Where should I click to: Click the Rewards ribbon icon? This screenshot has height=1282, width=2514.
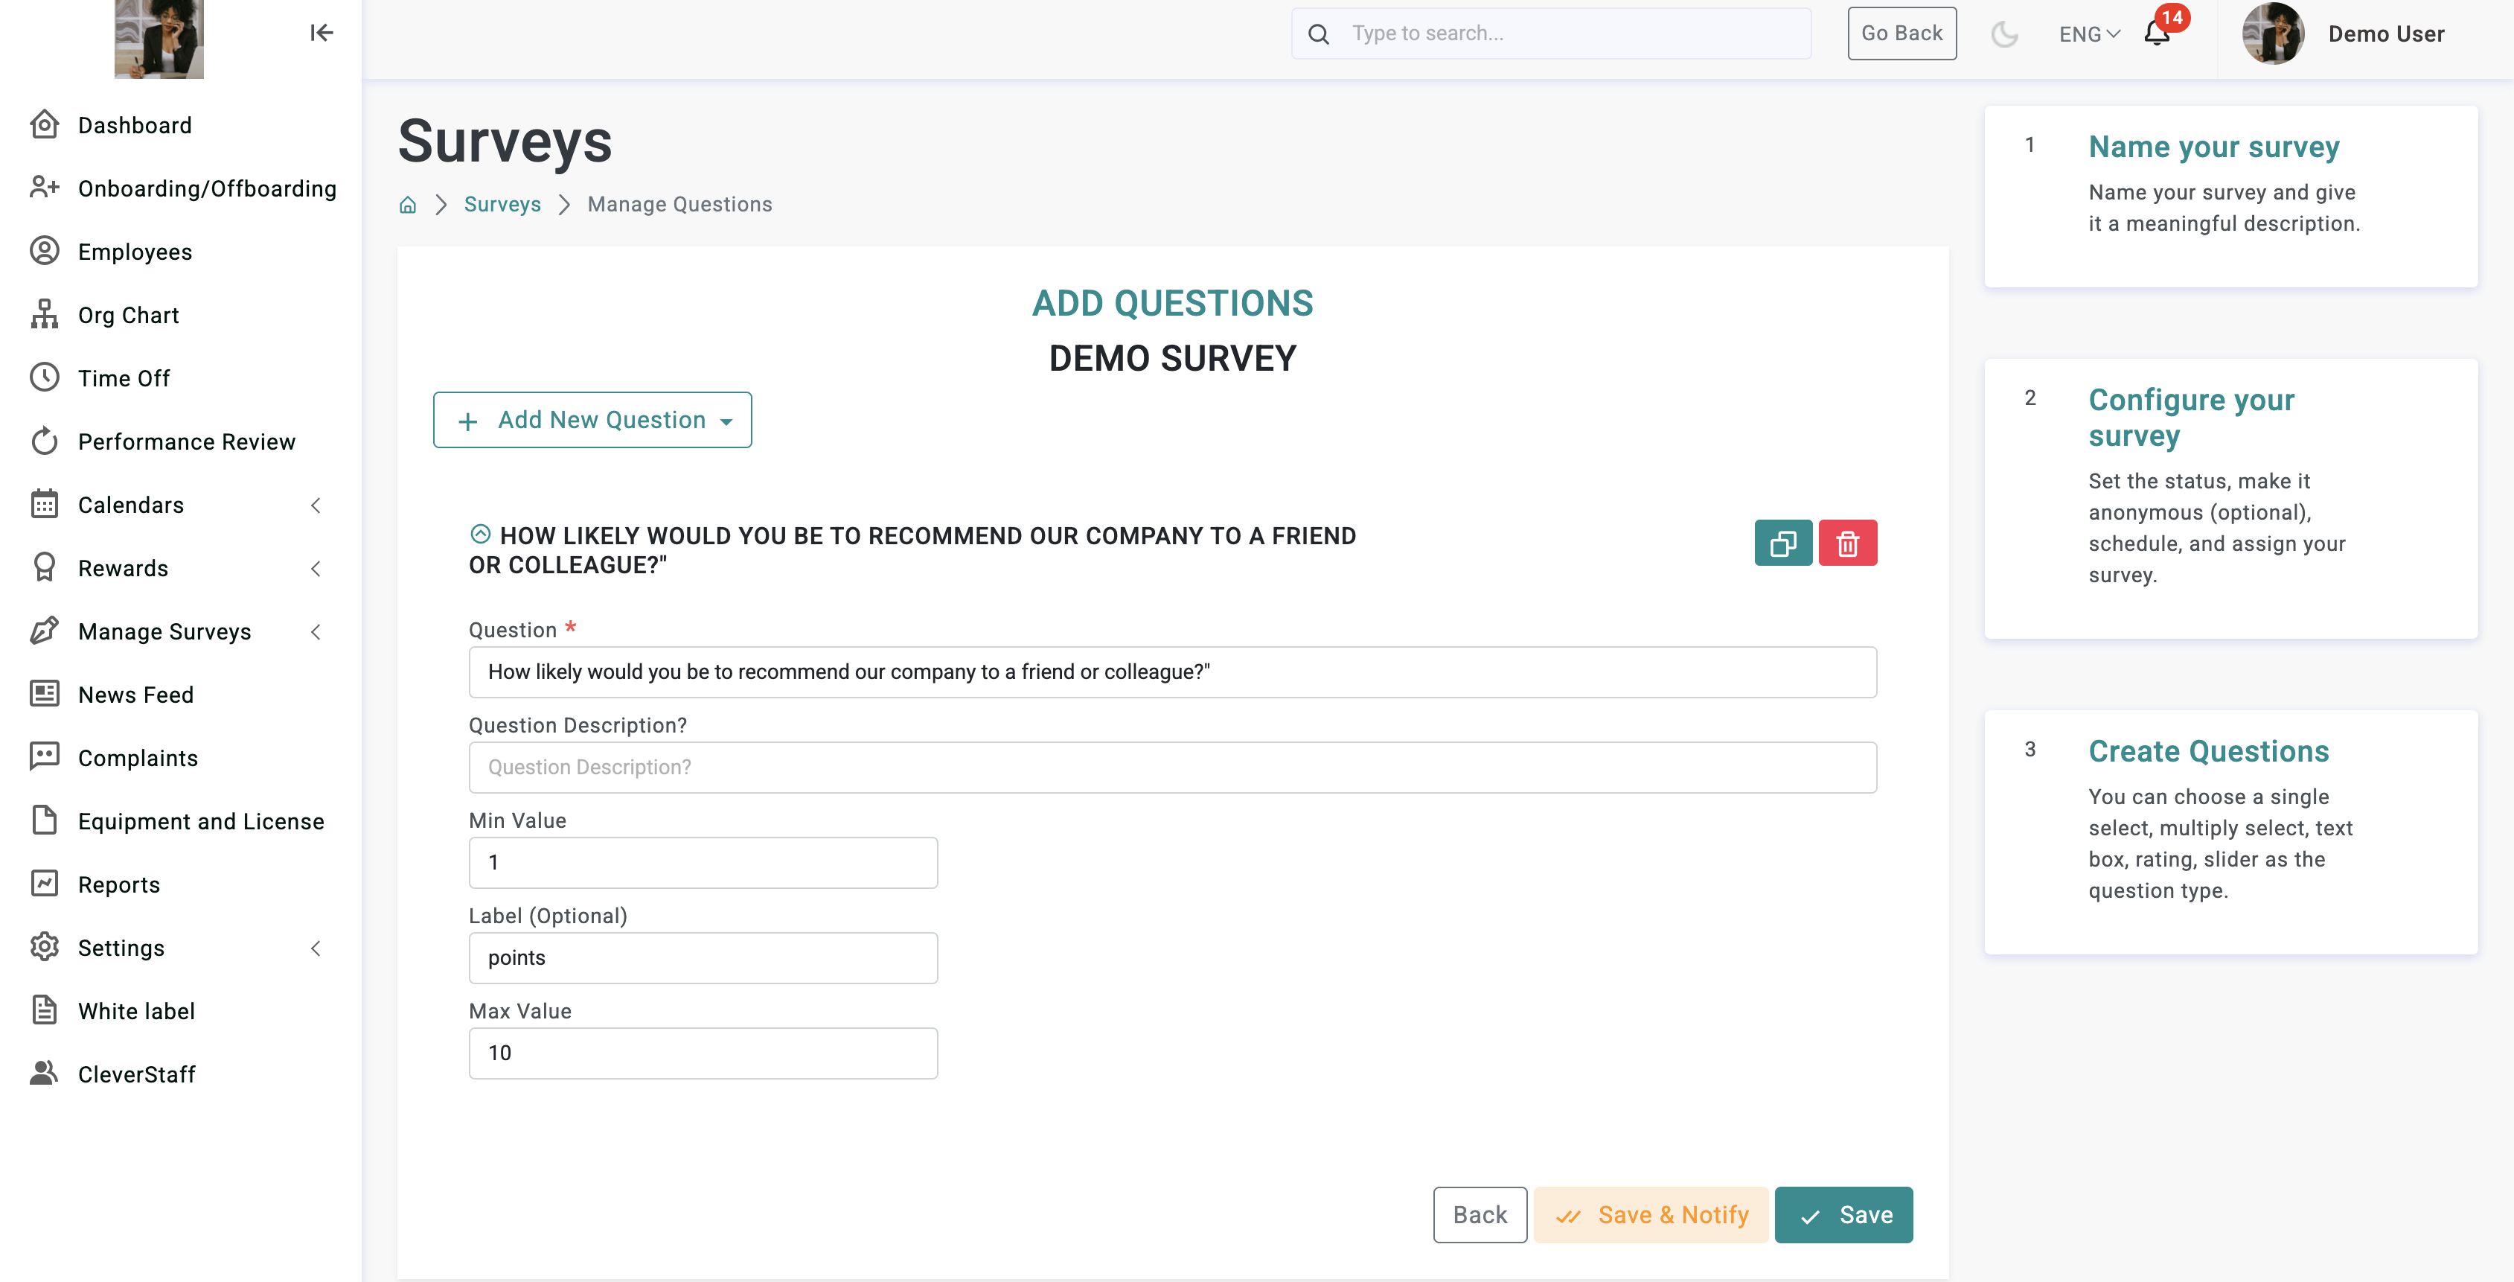tap(45, 568)
